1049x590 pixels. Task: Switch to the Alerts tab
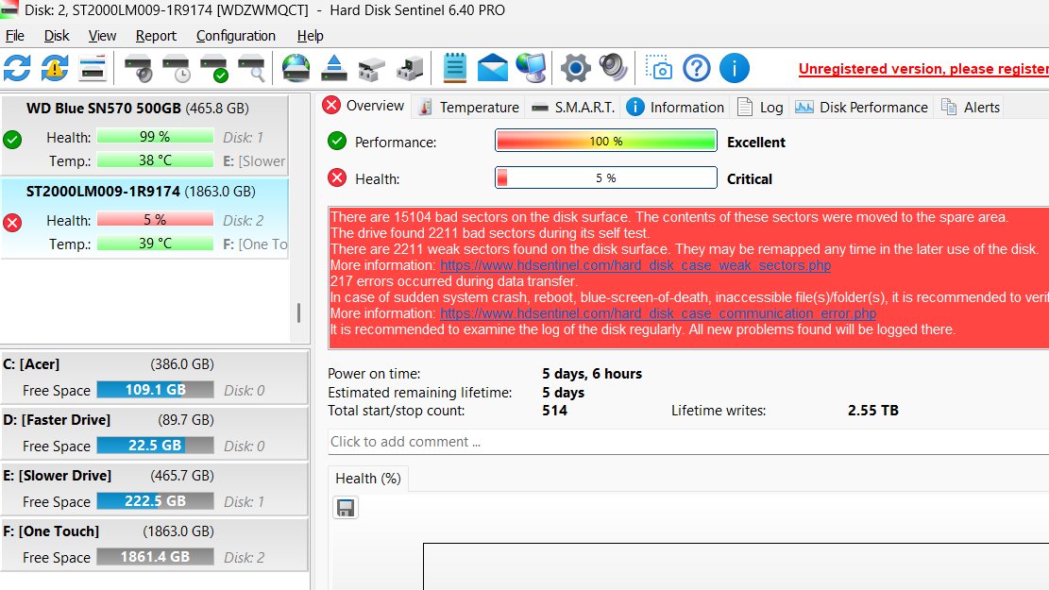tap(971, 107)
